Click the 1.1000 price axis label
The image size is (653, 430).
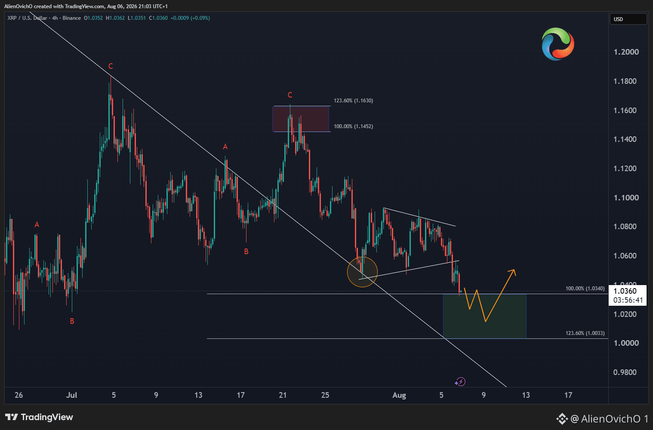pyautogui.click(x=626, y=198)
